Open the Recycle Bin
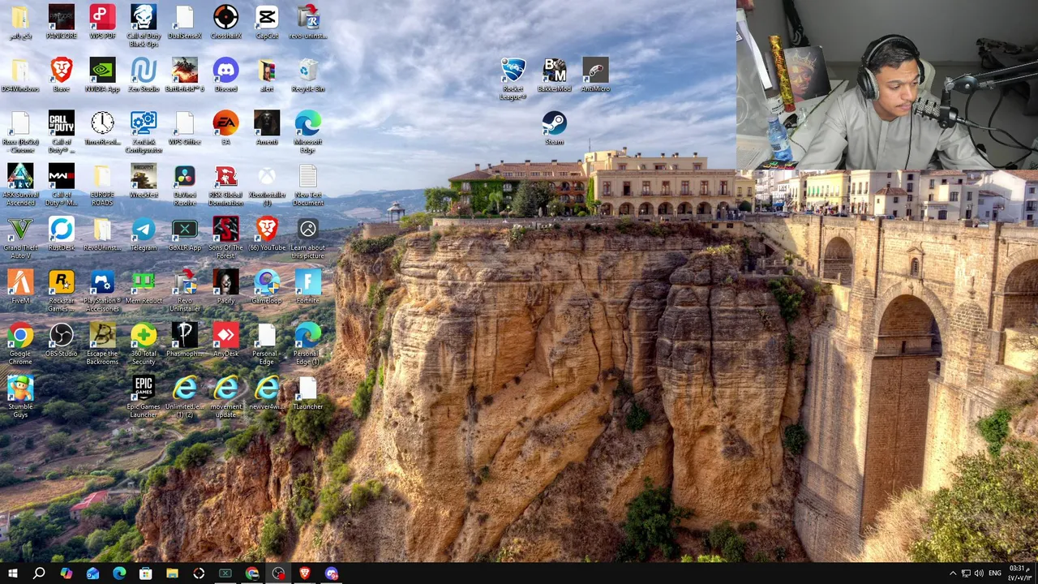This screenshot has width=1038, height=584. 308,75
